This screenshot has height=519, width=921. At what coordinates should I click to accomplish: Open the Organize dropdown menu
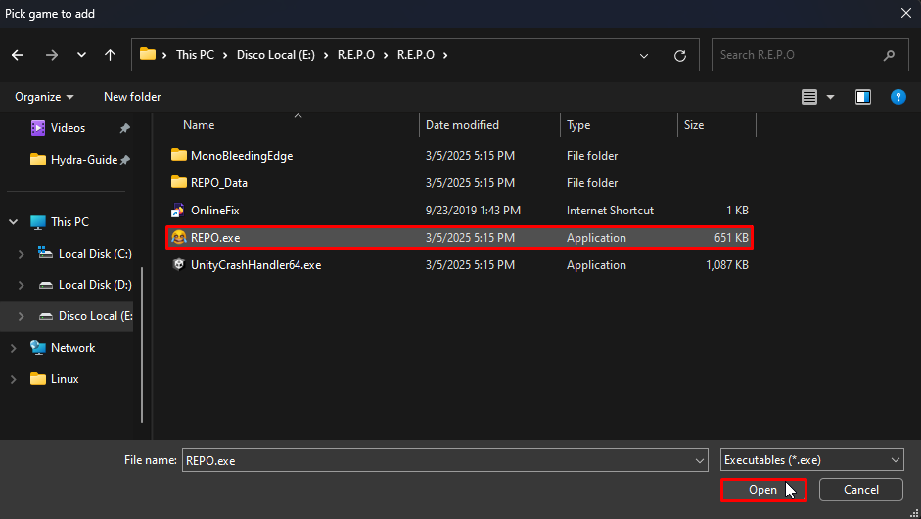click(44, 97)
